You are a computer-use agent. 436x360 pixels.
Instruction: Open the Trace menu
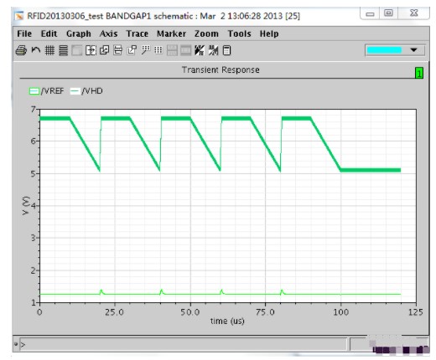click(137, 33)
